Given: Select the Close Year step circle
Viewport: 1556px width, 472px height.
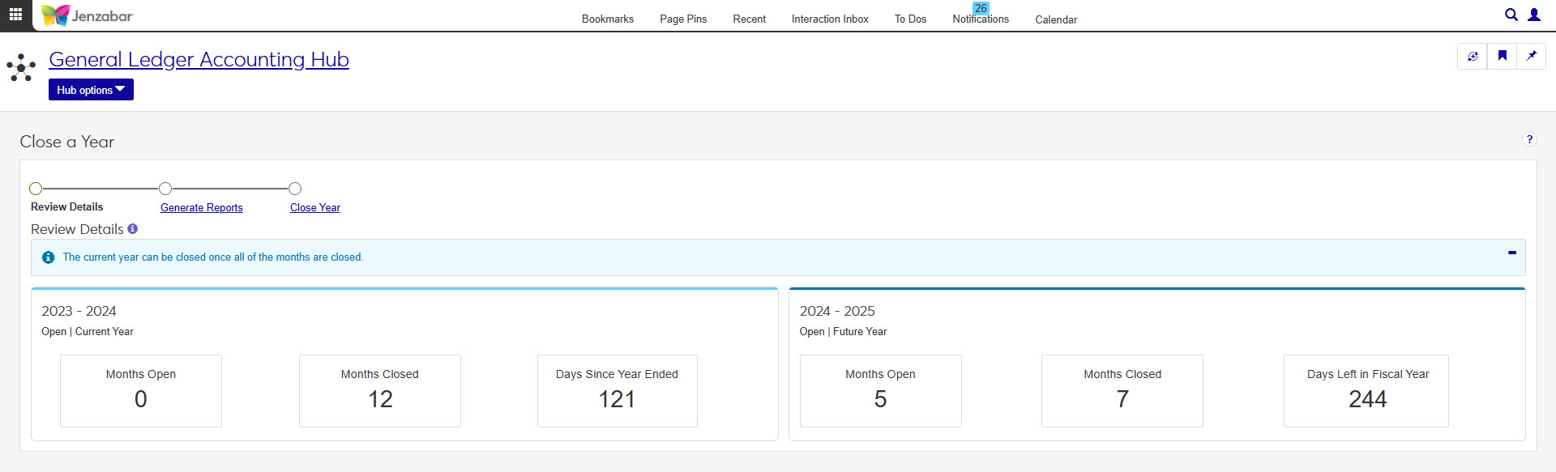Looking at the screenshot, I should [x=295, y=189].
